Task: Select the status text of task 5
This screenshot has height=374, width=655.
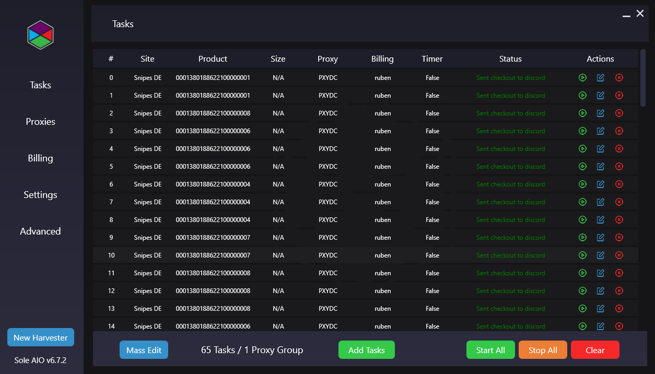Action: [510, 167]
